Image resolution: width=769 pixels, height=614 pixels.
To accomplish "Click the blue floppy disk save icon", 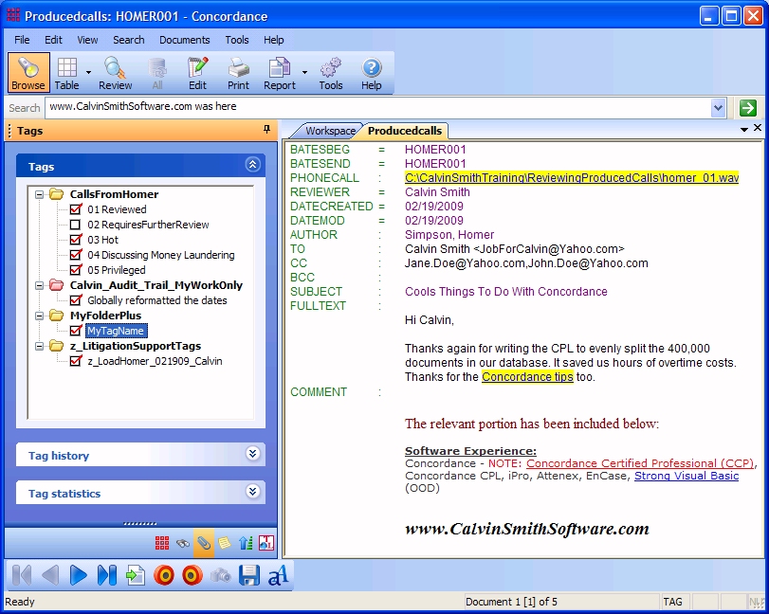I will (x=249, y=575).
